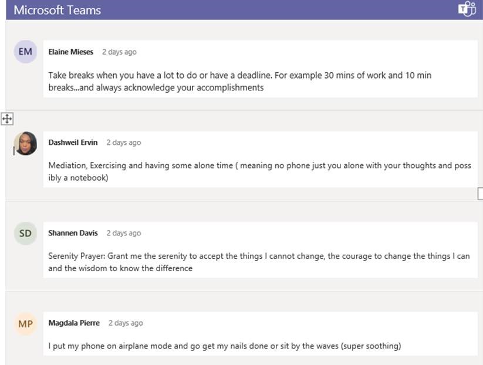The image size is (483, 365).
Task: Click the four-arrow table move handle
Action: coord(7,119)
